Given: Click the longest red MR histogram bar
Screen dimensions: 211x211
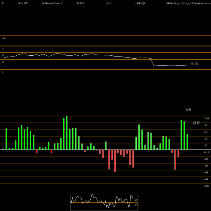Looking at the screenshot, I should [115, 161].
